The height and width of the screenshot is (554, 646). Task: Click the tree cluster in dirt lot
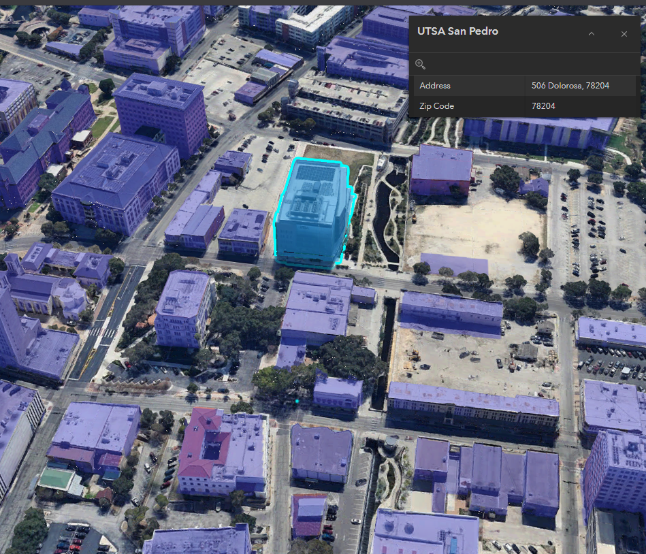530,244
